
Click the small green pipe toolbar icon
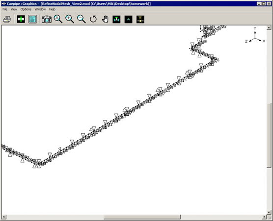(129, 19)
